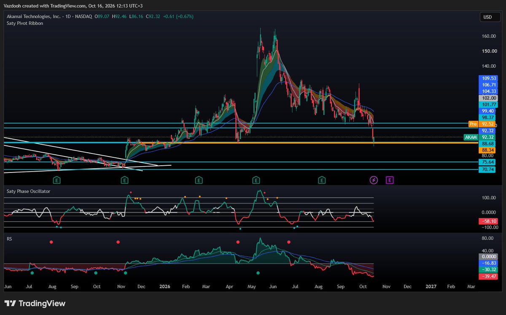Click the -16.83 RS value label
This screenshot has height=315, width=506.
coord(487,263)
